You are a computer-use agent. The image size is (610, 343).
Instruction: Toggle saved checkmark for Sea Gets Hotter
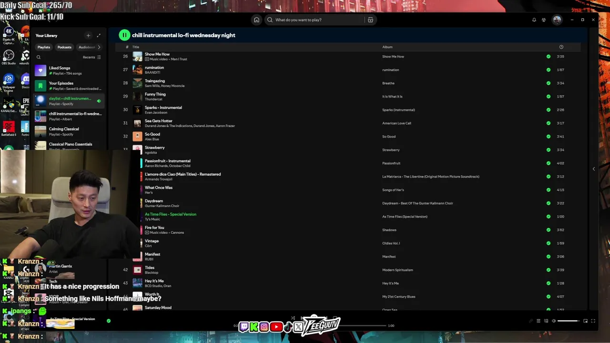point(549,123)
